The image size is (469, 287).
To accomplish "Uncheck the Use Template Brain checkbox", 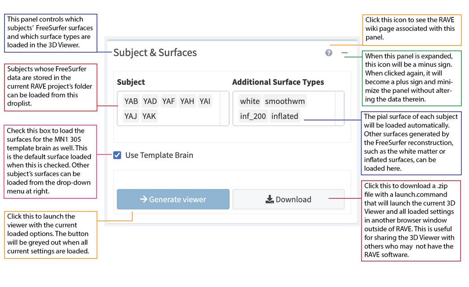I will [x=117, y=155].
